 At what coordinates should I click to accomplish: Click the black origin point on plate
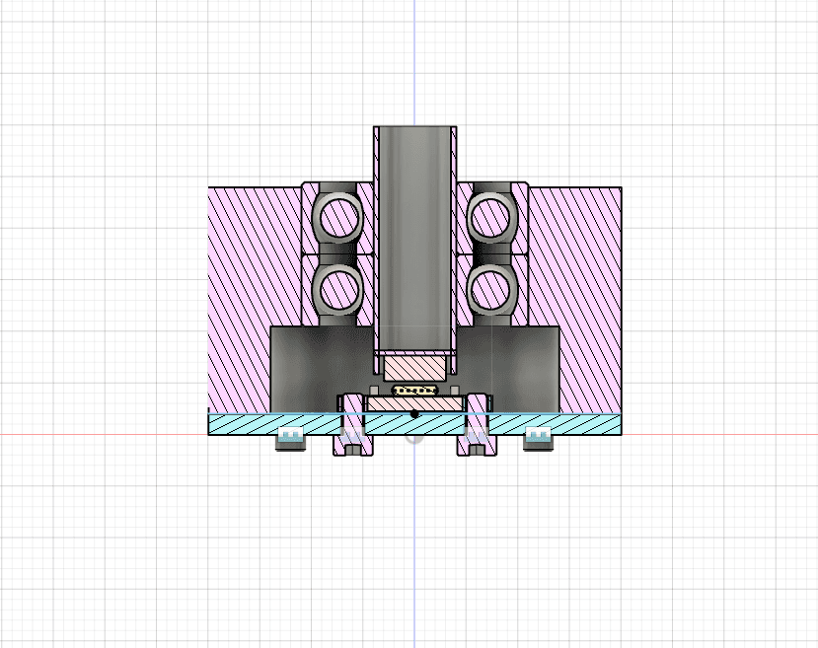coord(414,414)
